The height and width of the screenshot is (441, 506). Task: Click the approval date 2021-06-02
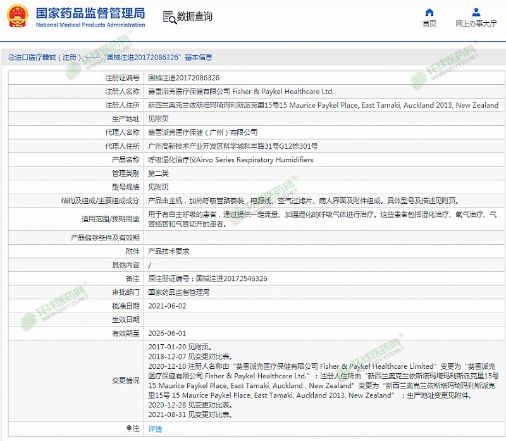[167, 306]
